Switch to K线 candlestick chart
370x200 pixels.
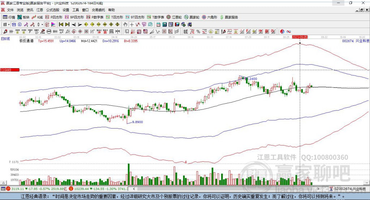(37, 17)
